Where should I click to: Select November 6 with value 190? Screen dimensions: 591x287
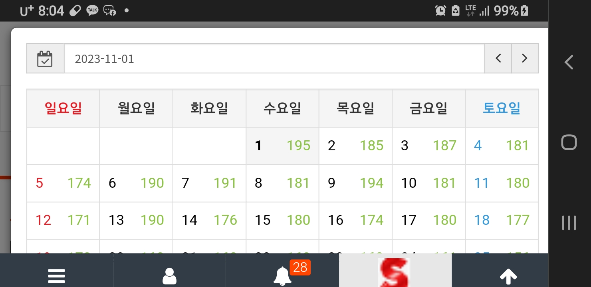click(136, 183)
